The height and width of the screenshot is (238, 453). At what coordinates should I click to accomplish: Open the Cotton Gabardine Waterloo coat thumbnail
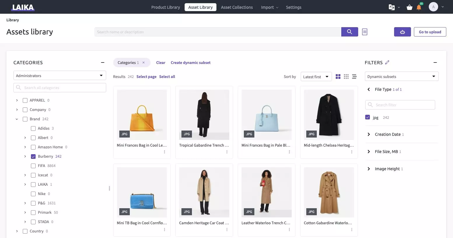tap(329, 192)
